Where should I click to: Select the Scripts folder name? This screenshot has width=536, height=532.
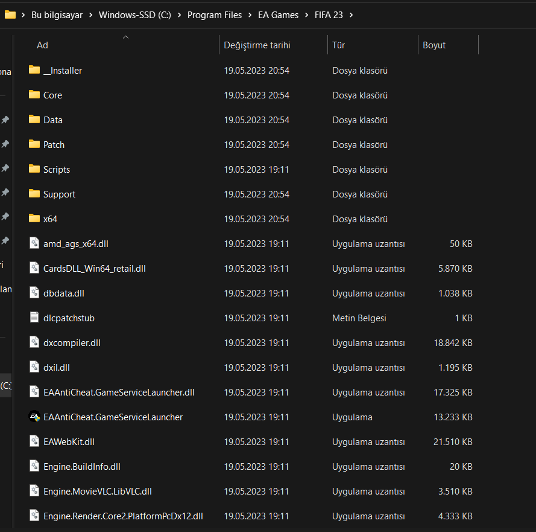point(57,170)
